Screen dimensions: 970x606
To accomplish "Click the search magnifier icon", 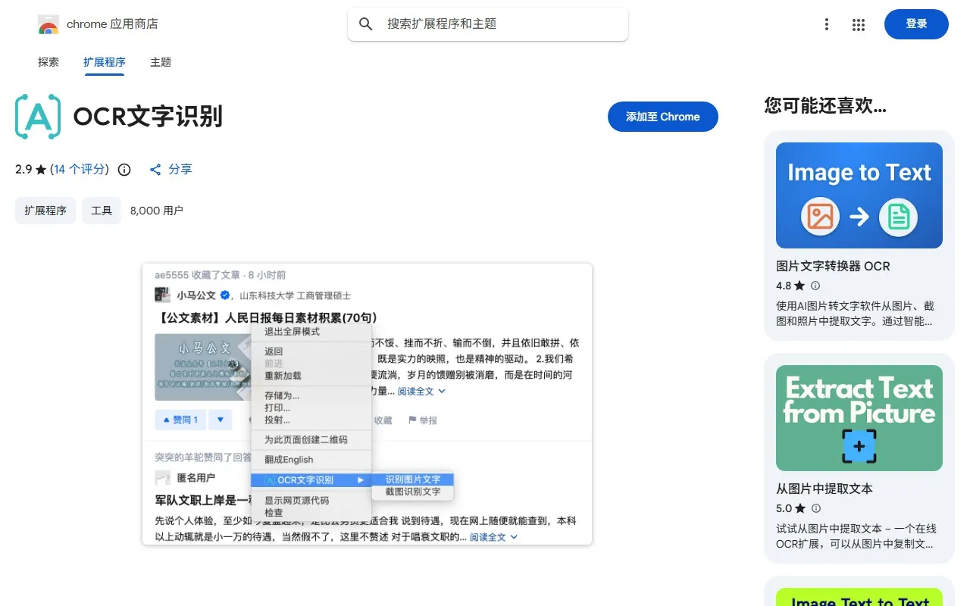I will point(366,24).
